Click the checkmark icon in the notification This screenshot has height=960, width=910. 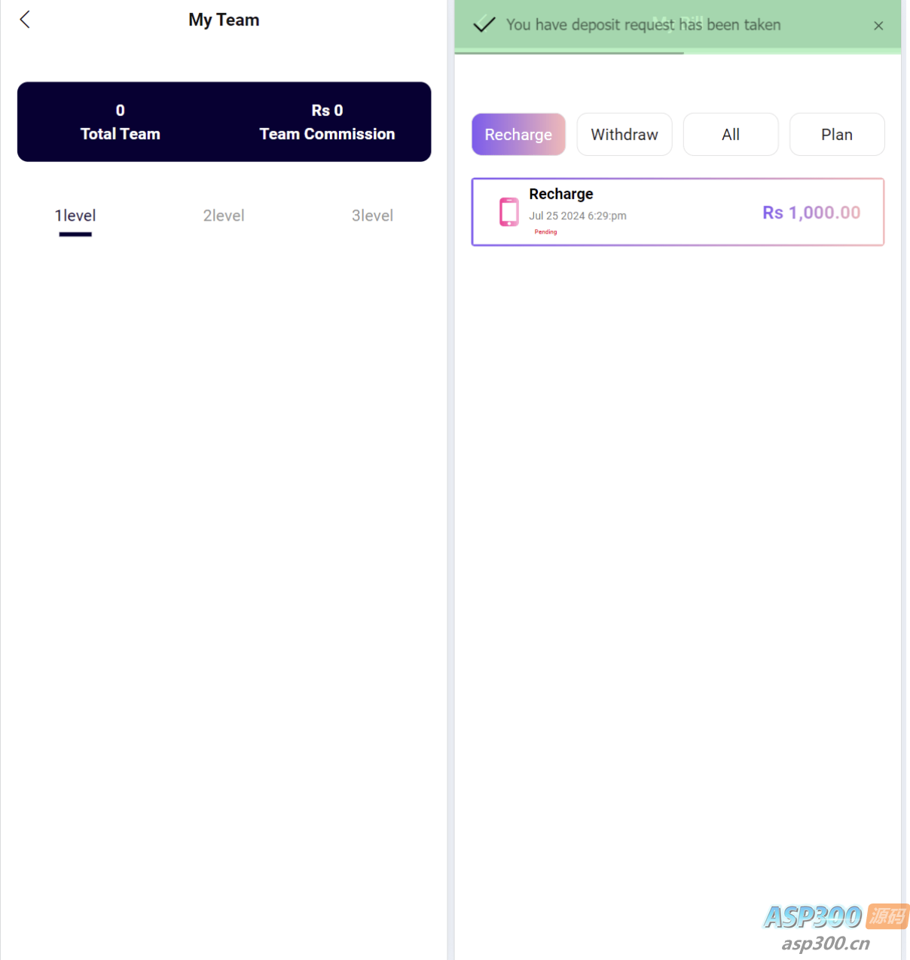click(484, 24)
